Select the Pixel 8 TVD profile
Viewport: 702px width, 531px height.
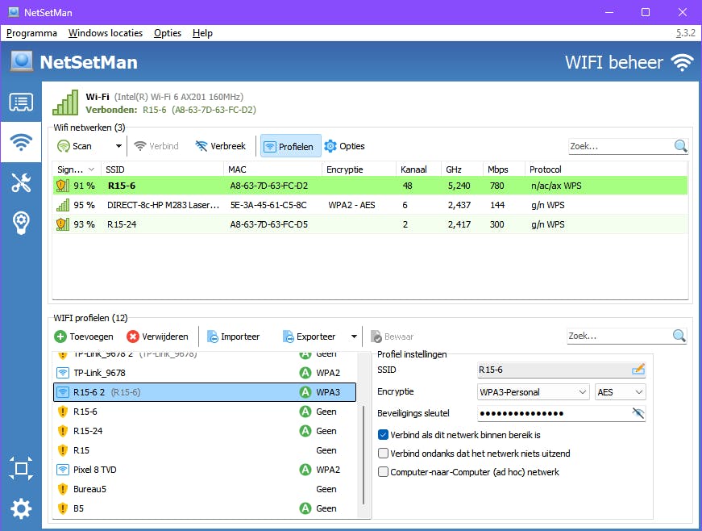click(x=205, y=470)
